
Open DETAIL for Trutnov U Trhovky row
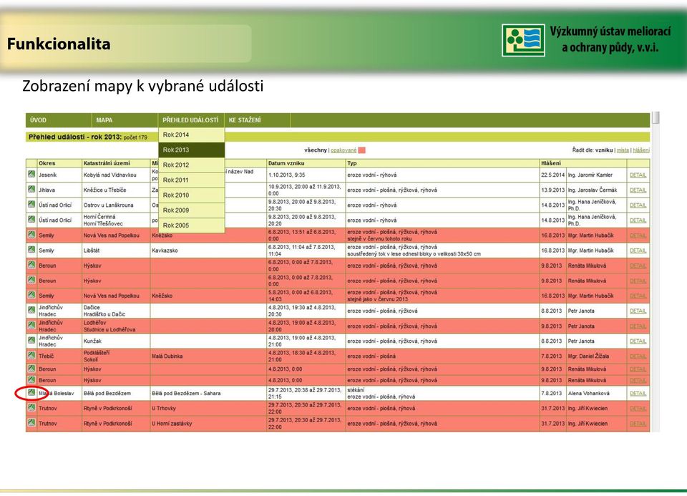pos(638,409)
